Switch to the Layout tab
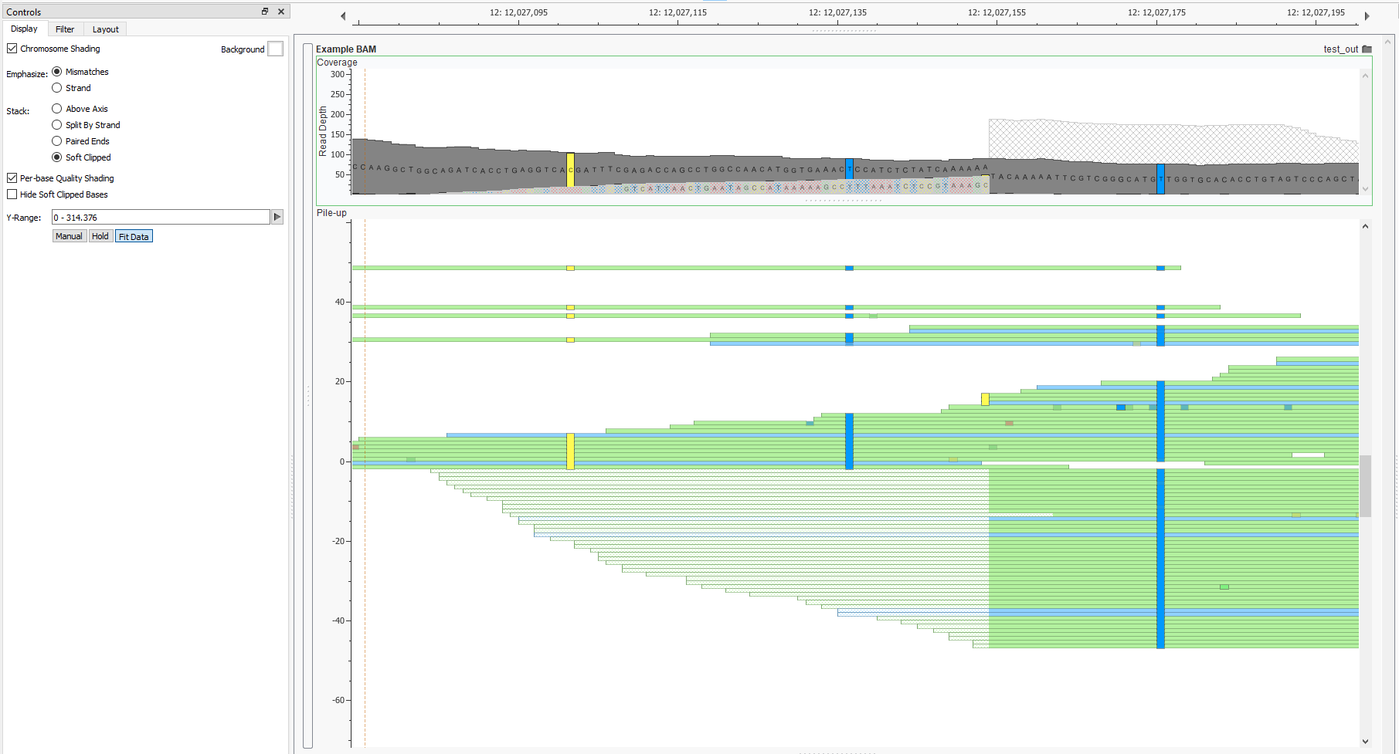Screen dimensions: 1399x754 [104, 29]
